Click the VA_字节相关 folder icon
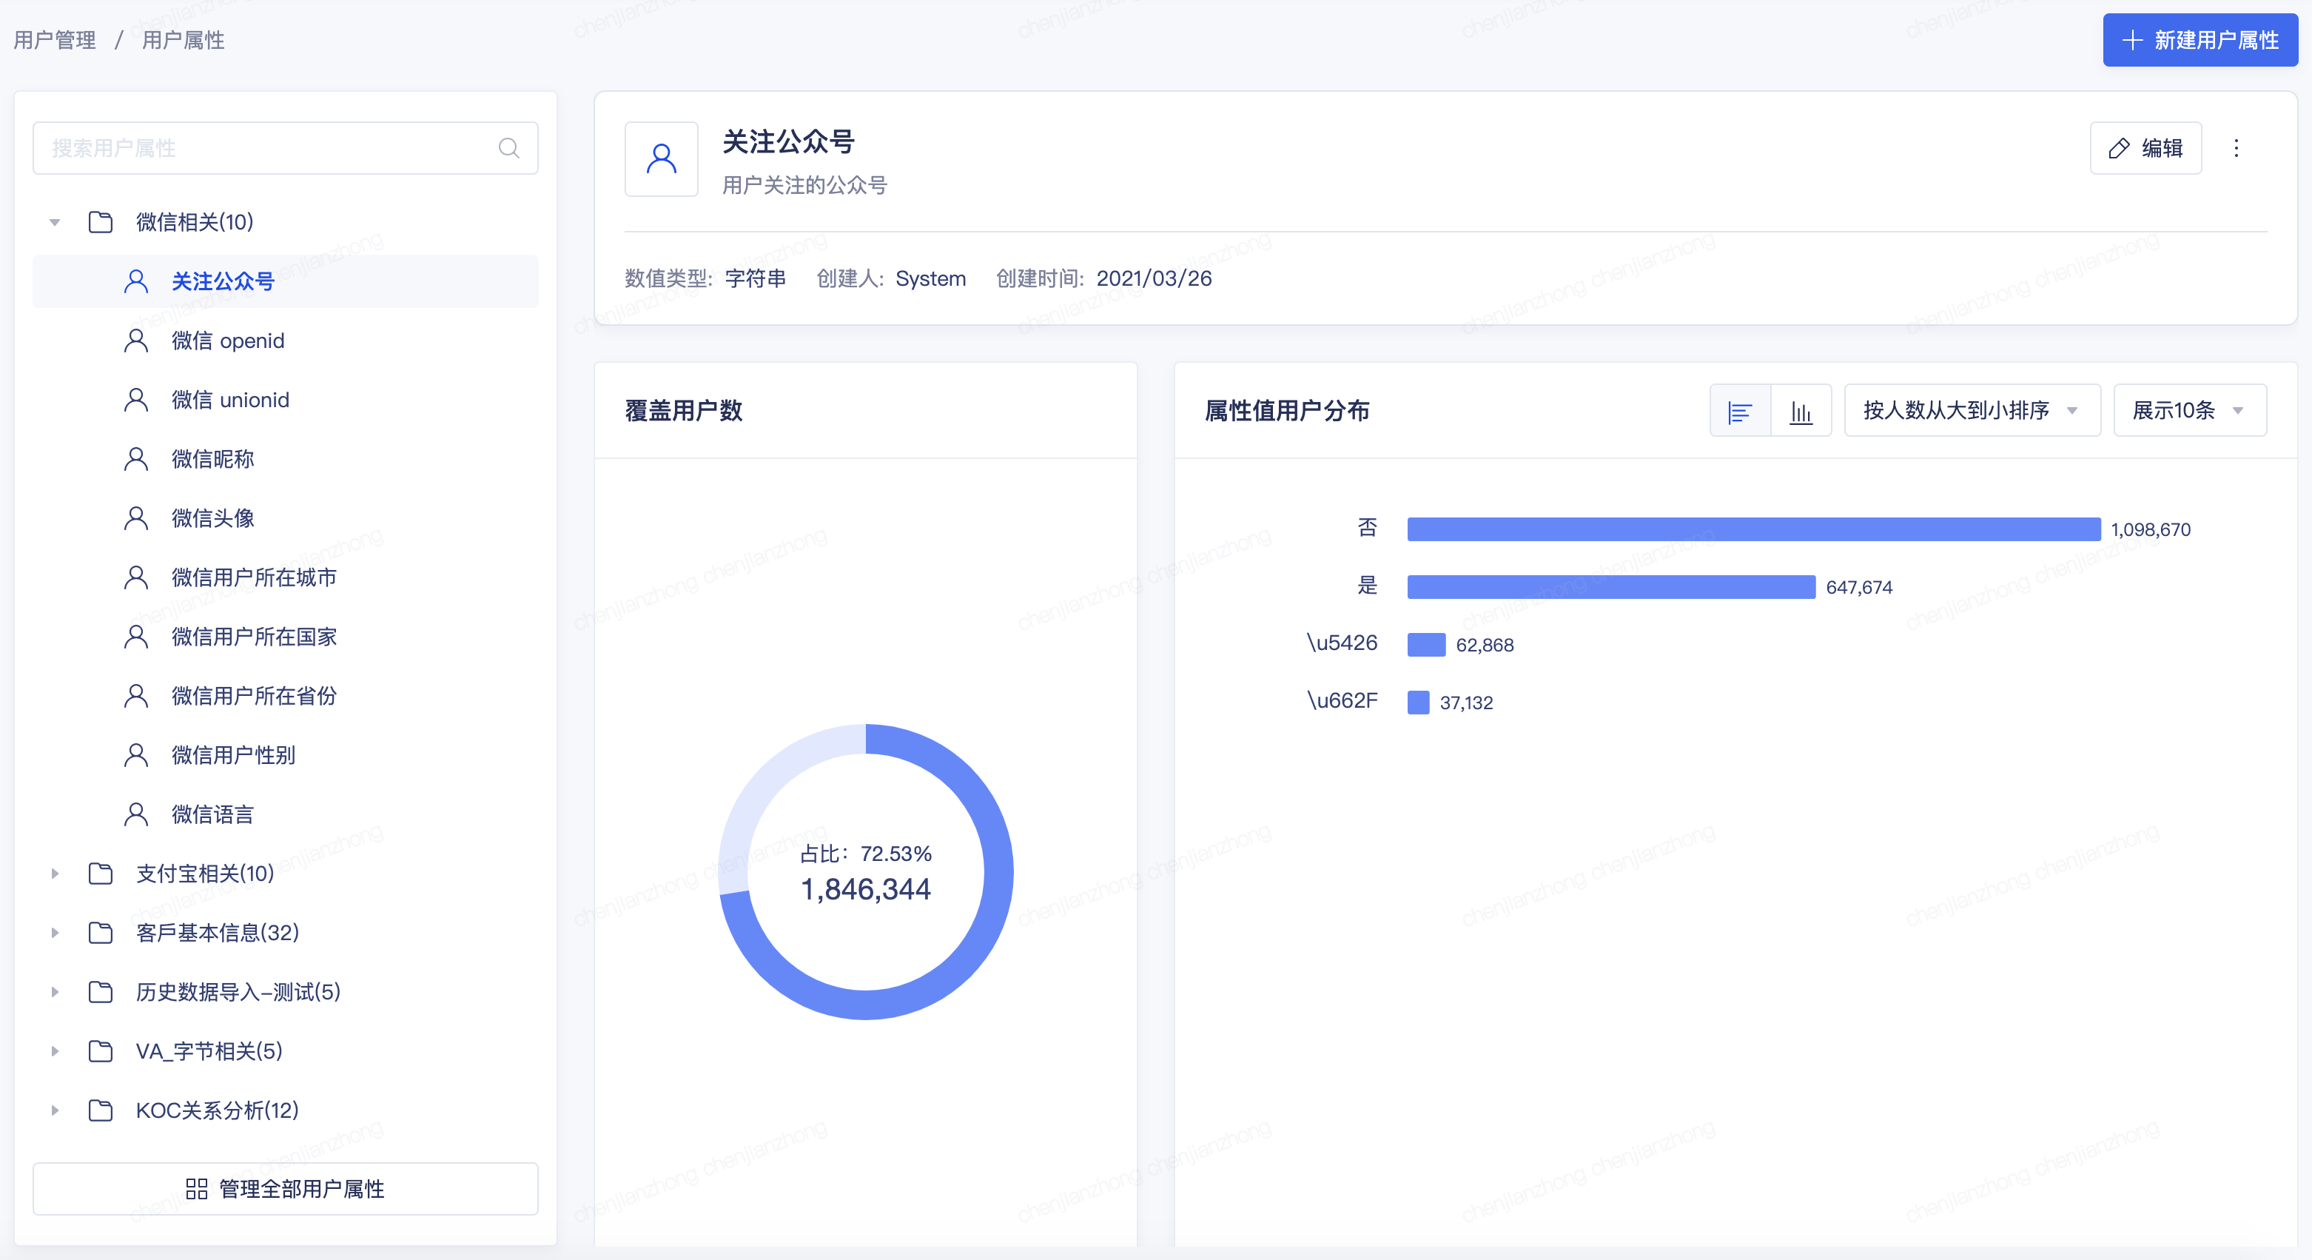2312x1260 pixels. click(101, 1050)
